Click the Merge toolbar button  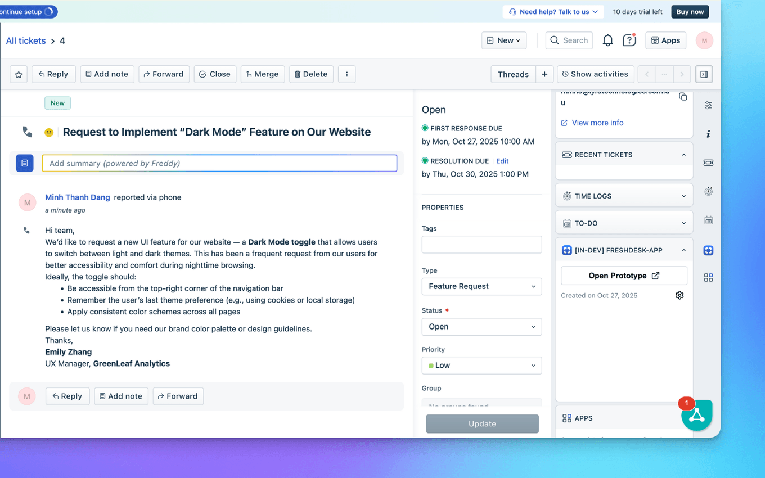pos(262,74)
